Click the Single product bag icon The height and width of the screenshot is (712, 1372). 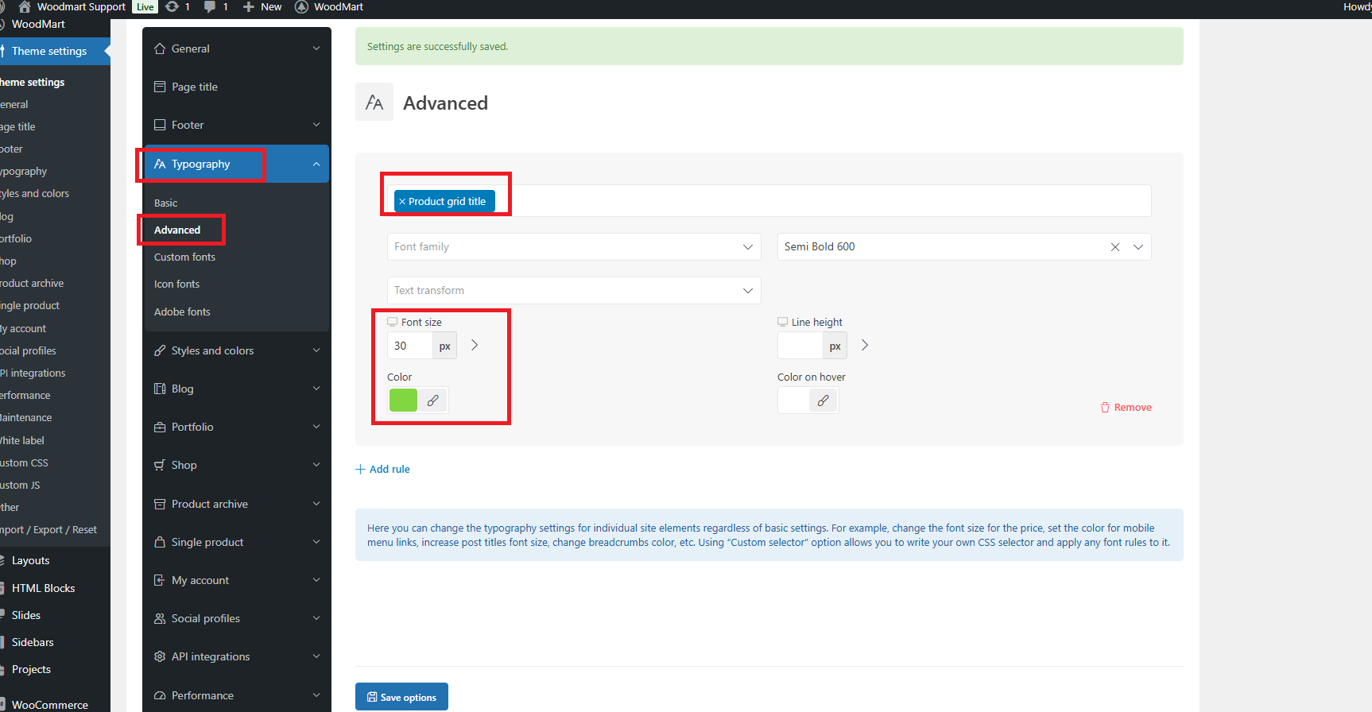pos(160,542)
